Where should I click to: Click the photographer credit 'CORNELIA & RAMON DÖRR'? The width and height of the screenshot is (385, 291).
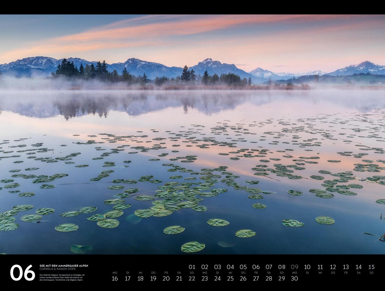point(58,269)
